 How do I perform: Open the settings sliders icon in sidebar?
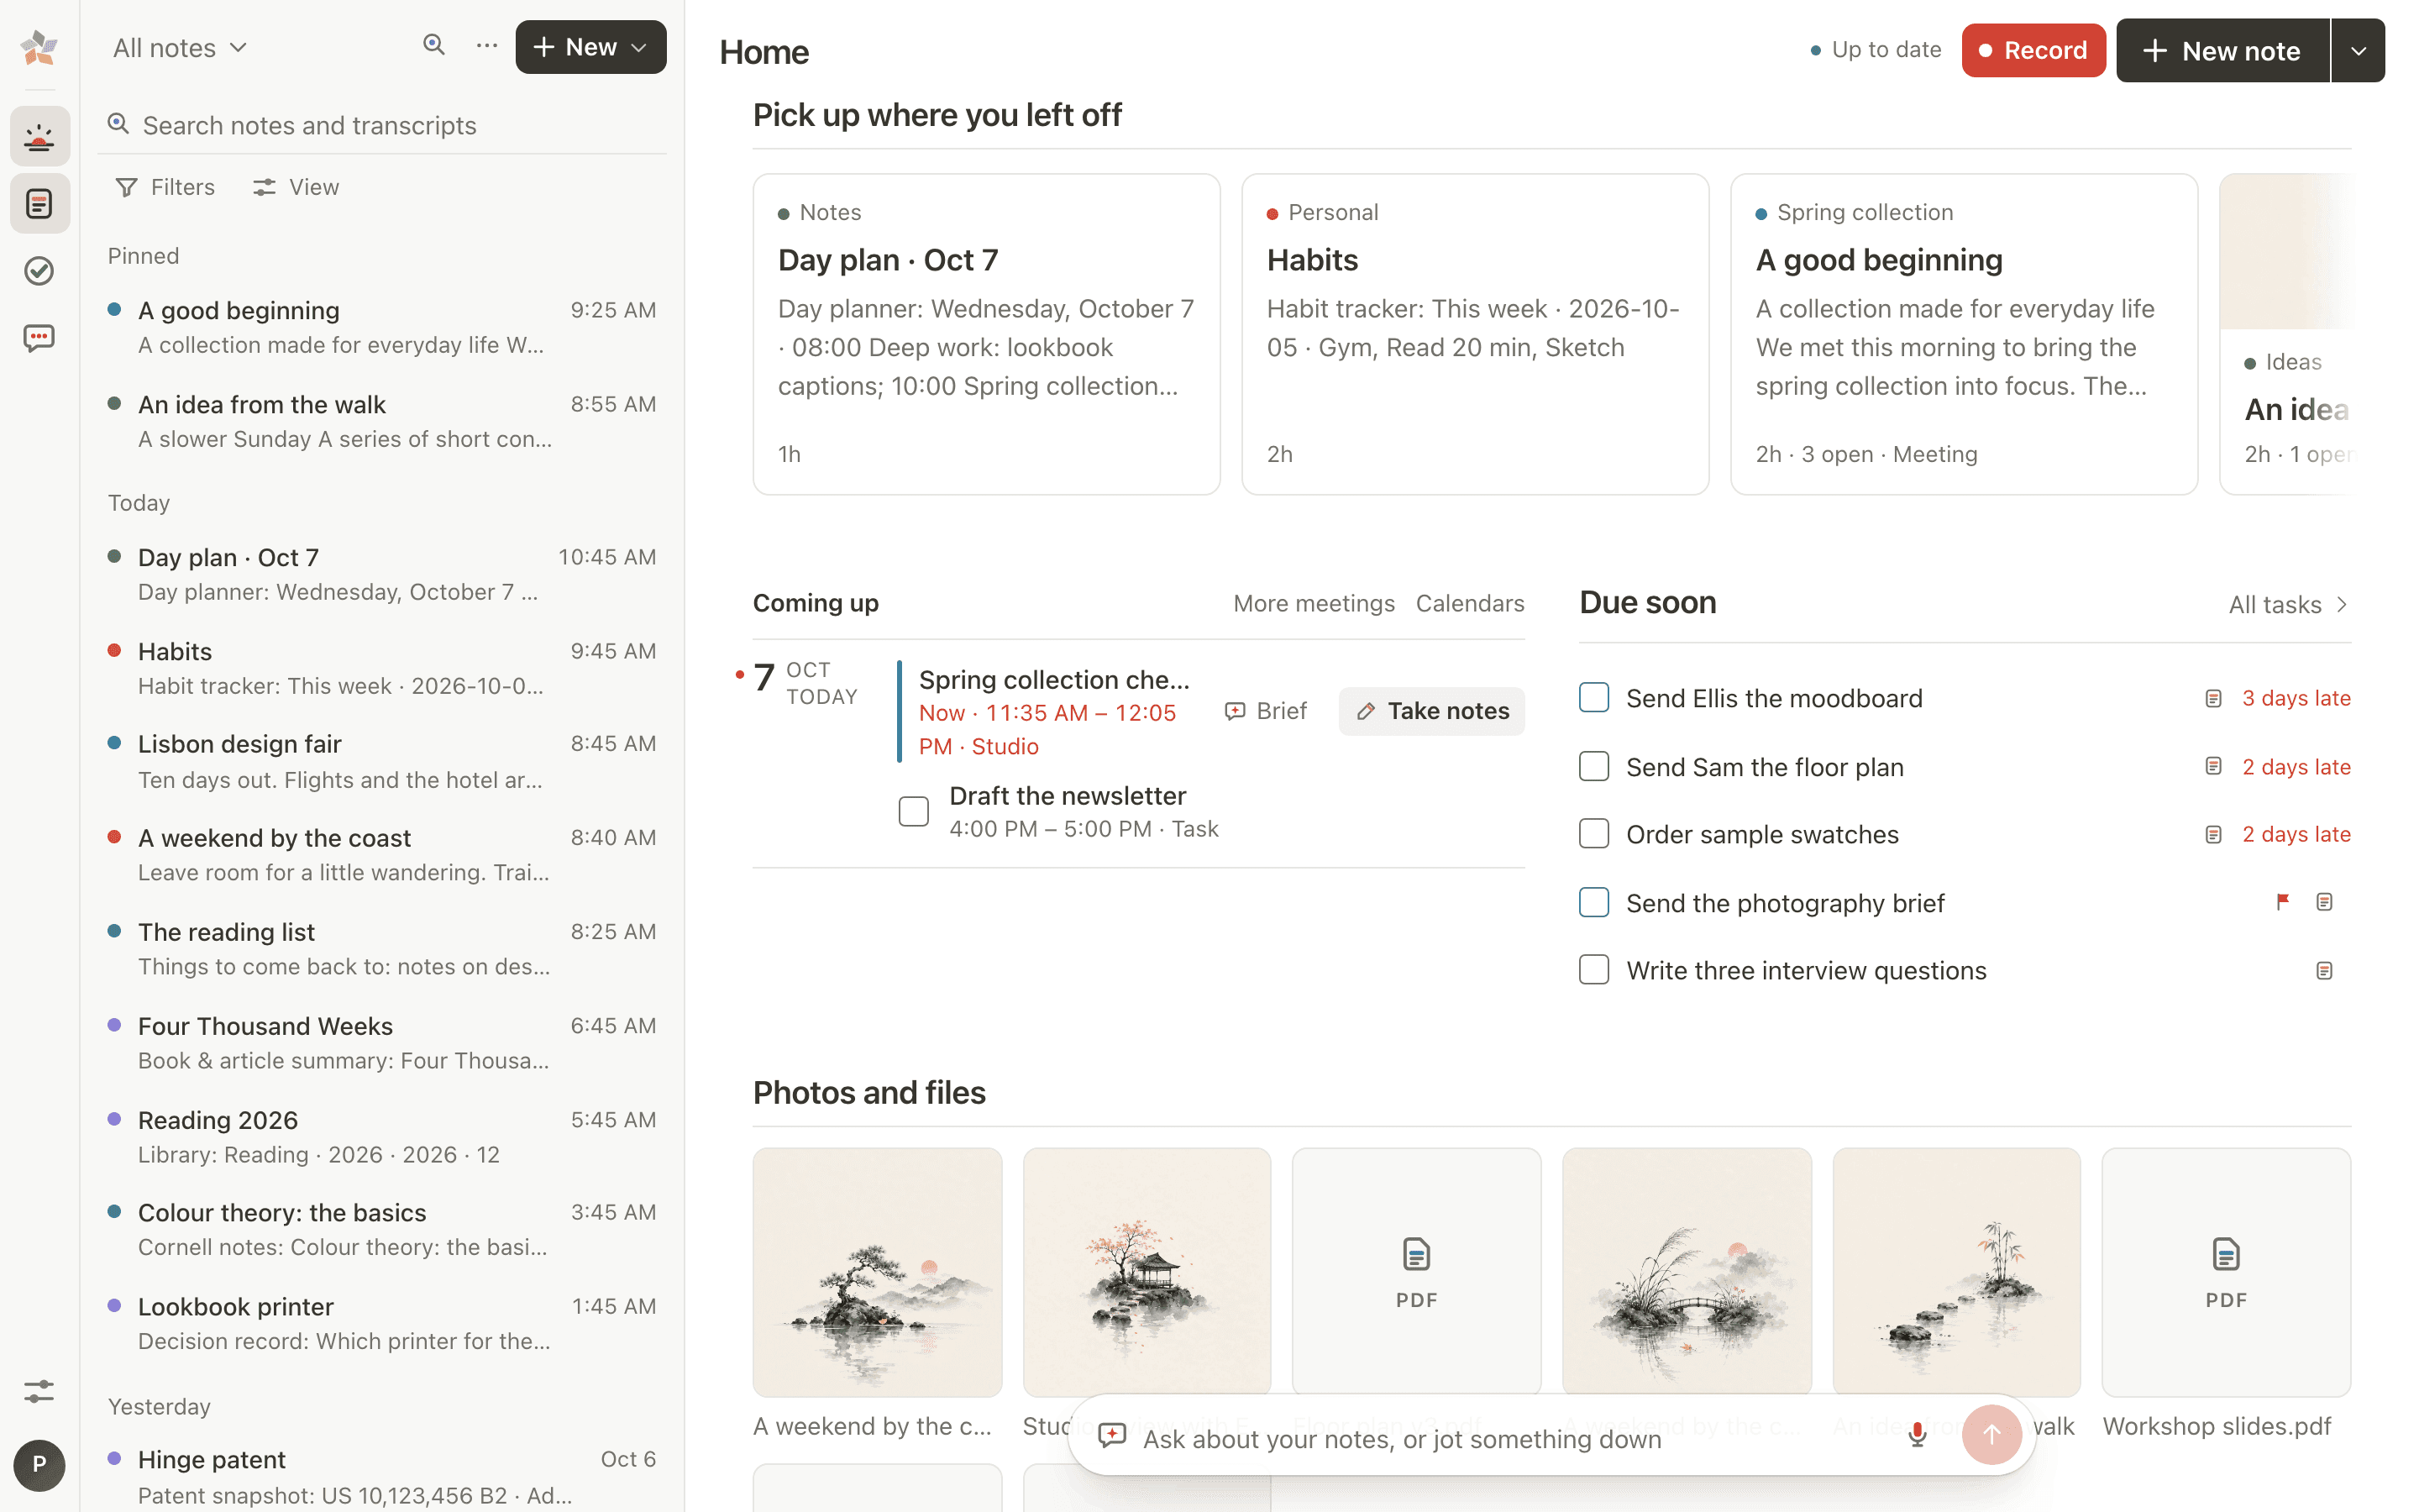(39, 1391)
